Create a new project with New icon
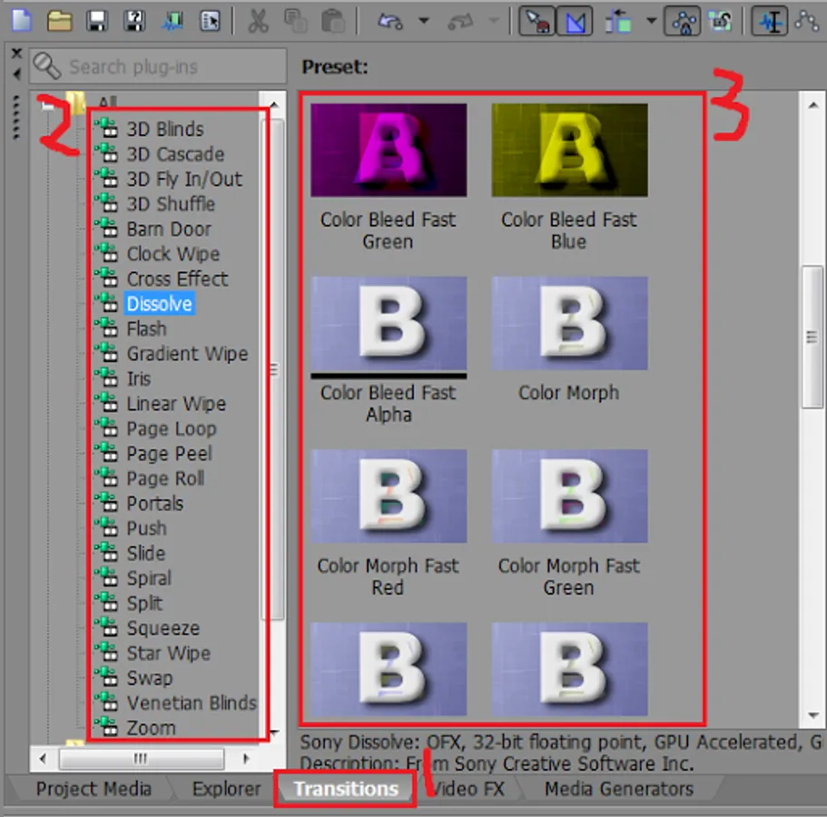The width and height of the screenshot is (827, 817). [22, 21]
